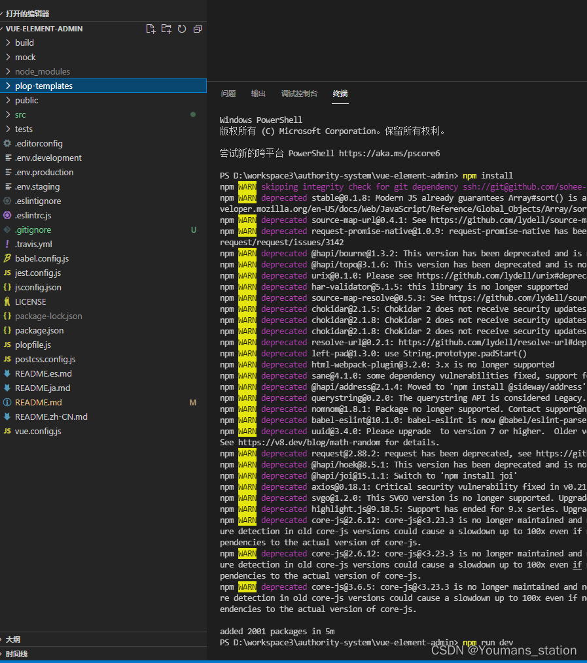Viewport: 587px width, 663px height.
Task: Open the https://aka.ms/pscore6 link in terminal
Action: tap(389, 153)
